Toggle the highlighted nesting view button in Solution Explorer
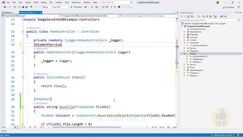 pos(215,16)
